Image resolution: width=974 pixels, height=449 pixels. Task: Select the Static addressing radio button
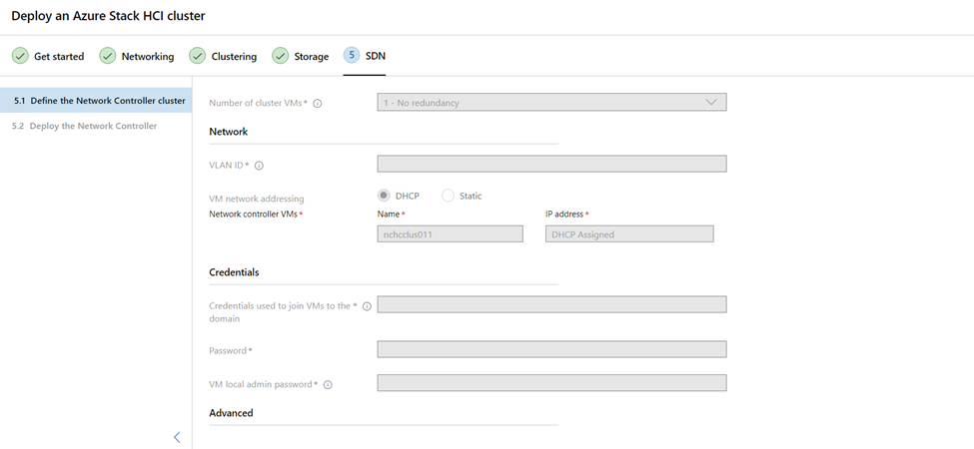pos(448,196)
